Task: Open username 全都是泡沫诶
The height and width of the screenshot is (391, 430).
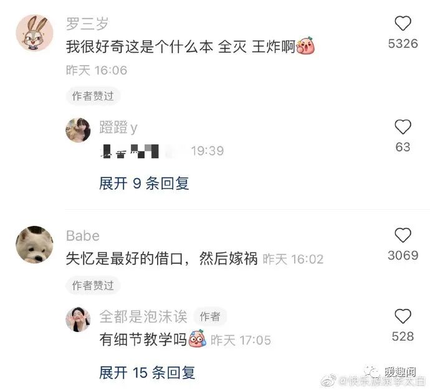Action: click(x=143, y=317)
